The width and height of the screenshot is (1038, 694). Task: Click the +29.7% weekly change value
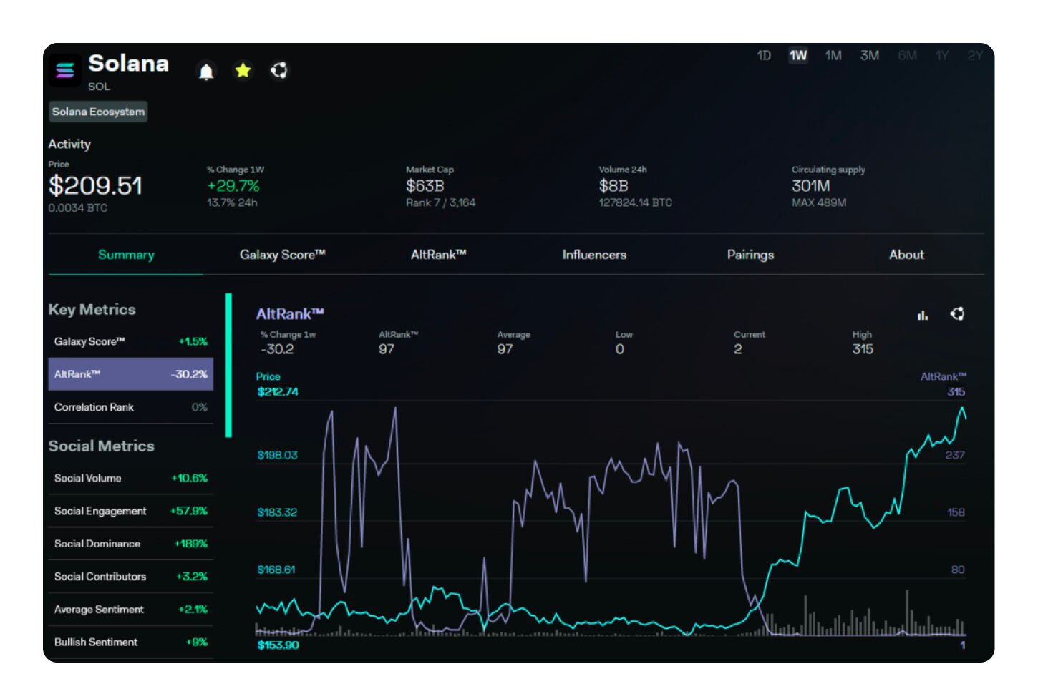(233, 186)
